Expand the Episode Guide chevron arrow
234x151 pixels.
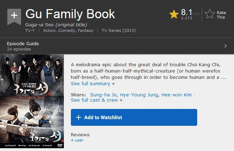click(226, 46)
